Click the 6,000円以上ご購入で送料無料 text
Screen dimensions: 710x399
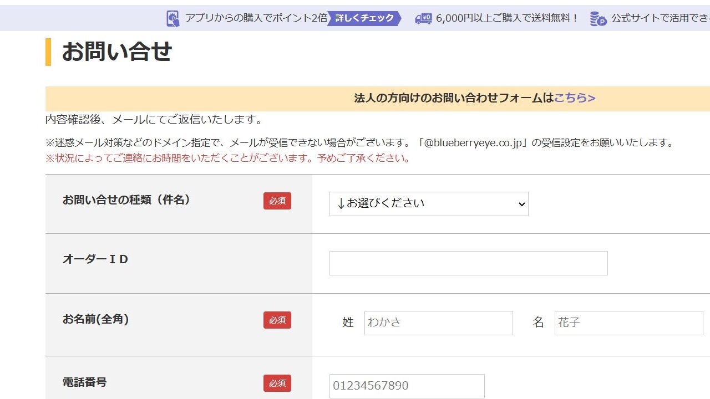(508, 18)
